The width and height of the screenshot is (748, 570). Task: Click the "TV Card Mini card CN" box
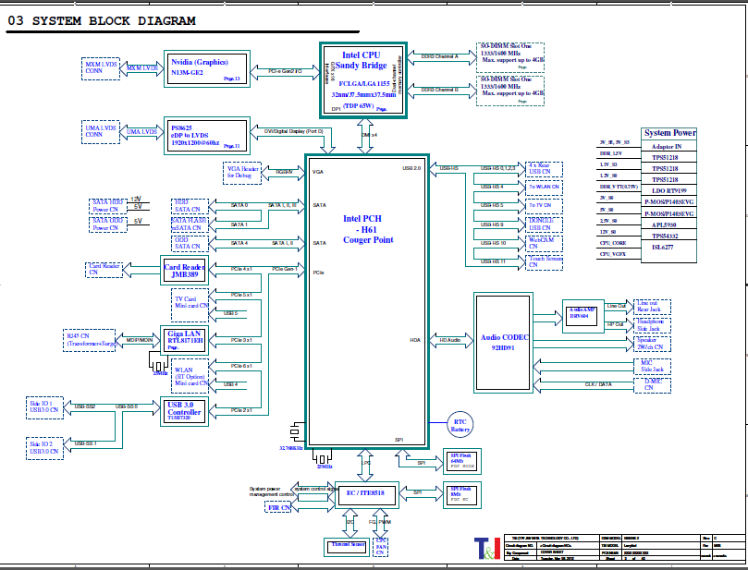pyautogui.click(x=190, y=305)
